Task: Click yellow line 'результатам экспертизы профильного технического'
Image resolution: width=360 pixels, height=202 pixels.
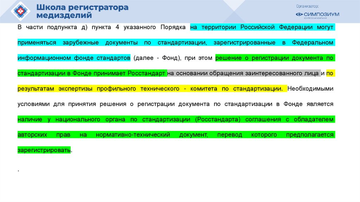Action: point(152,89)
